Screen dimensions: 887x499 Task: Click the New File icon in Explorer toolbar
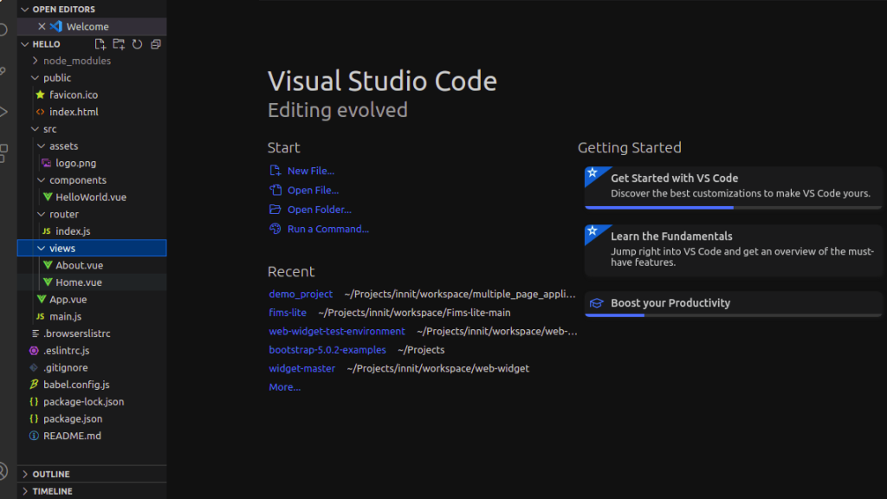click(100, 44)
